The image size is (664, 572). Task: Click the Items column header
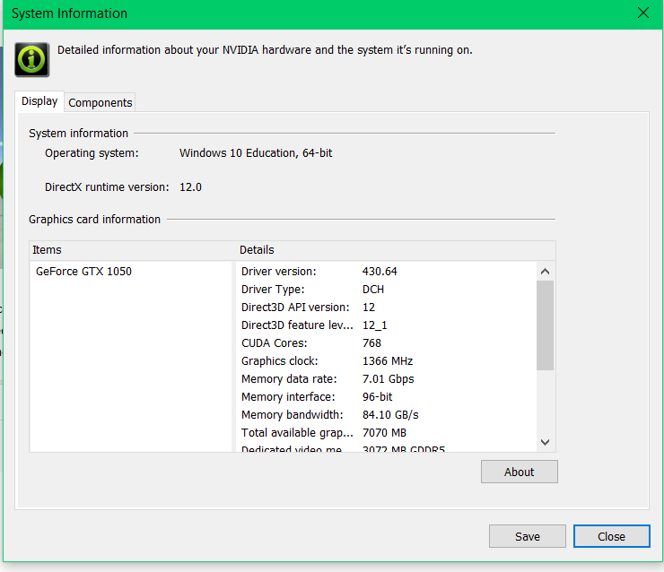pos(130,250)
